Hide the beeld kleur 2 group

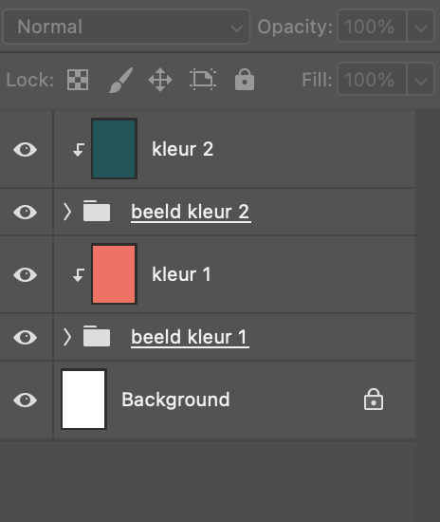pyautogui.click(x=26, y=212)
